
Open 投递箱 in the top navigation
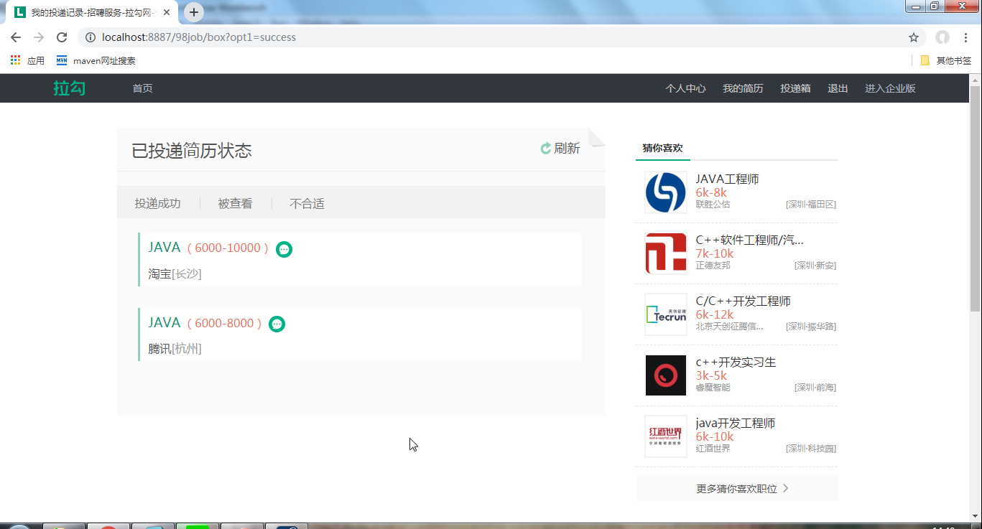795,88
